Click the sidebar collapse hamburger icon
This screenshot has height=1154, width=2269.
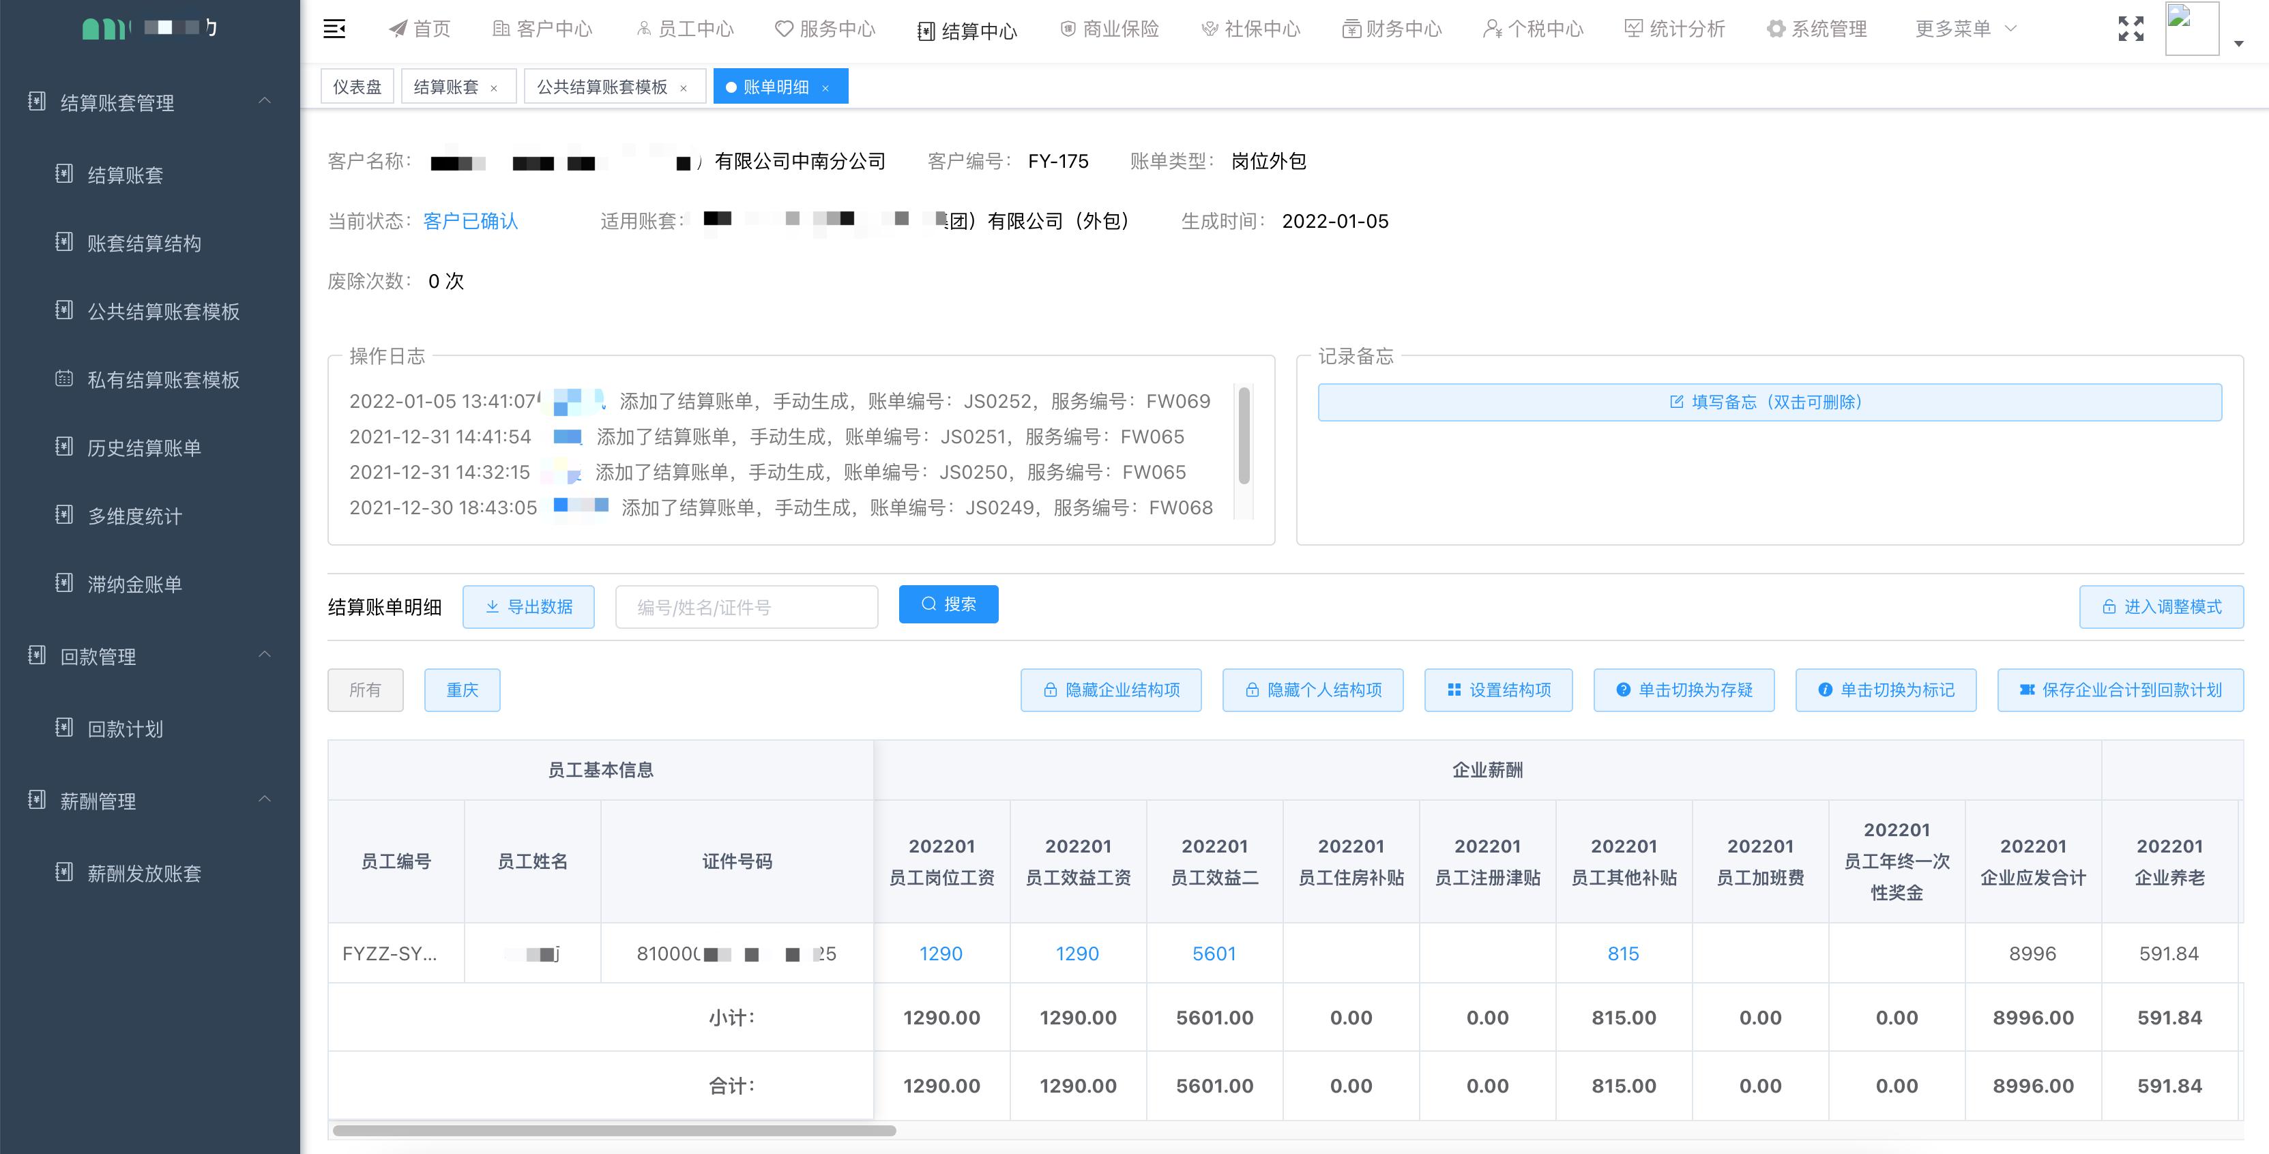pos(335,28)
